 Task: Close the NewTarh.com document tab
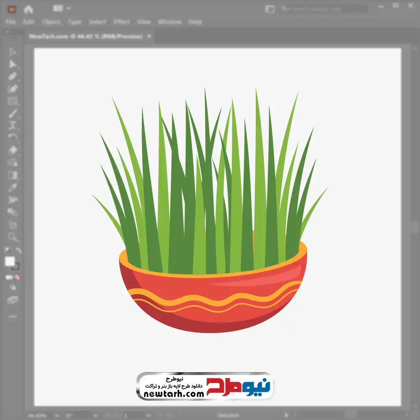point(148,37)
